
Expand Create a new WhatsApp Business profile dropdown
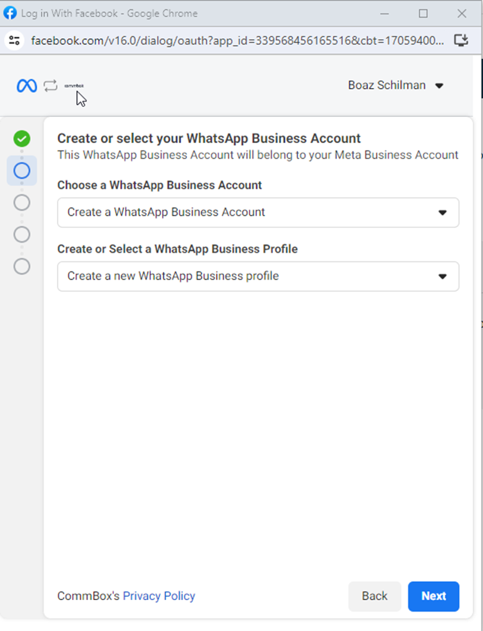tap(258, 276)
